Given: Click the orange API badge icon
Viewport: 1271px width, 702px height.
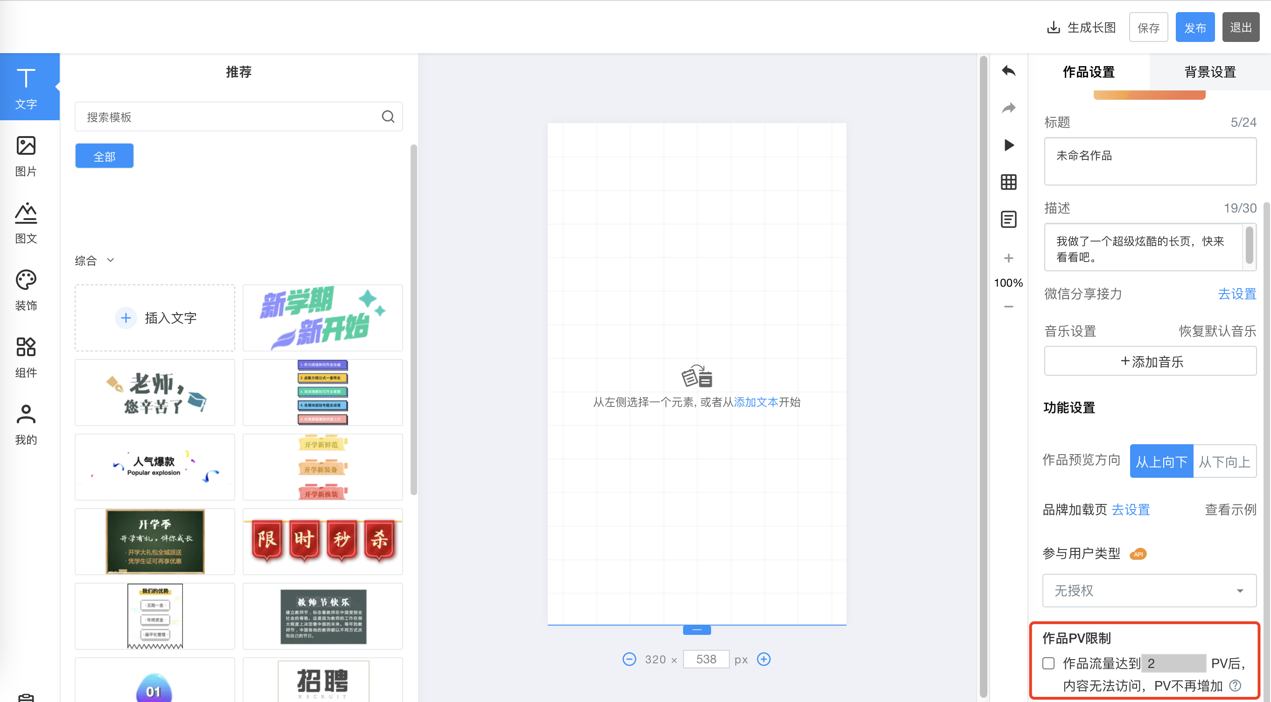Looking at the screenshot, I should pyautogui.click(x=1138, y=554).
